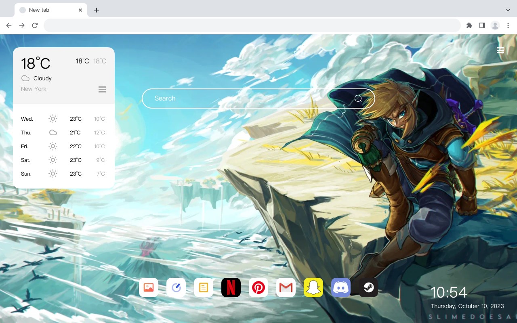Go back using the browser back arrow
The width and height of the screenshot is (517, 323).
(x=9, y=25)
